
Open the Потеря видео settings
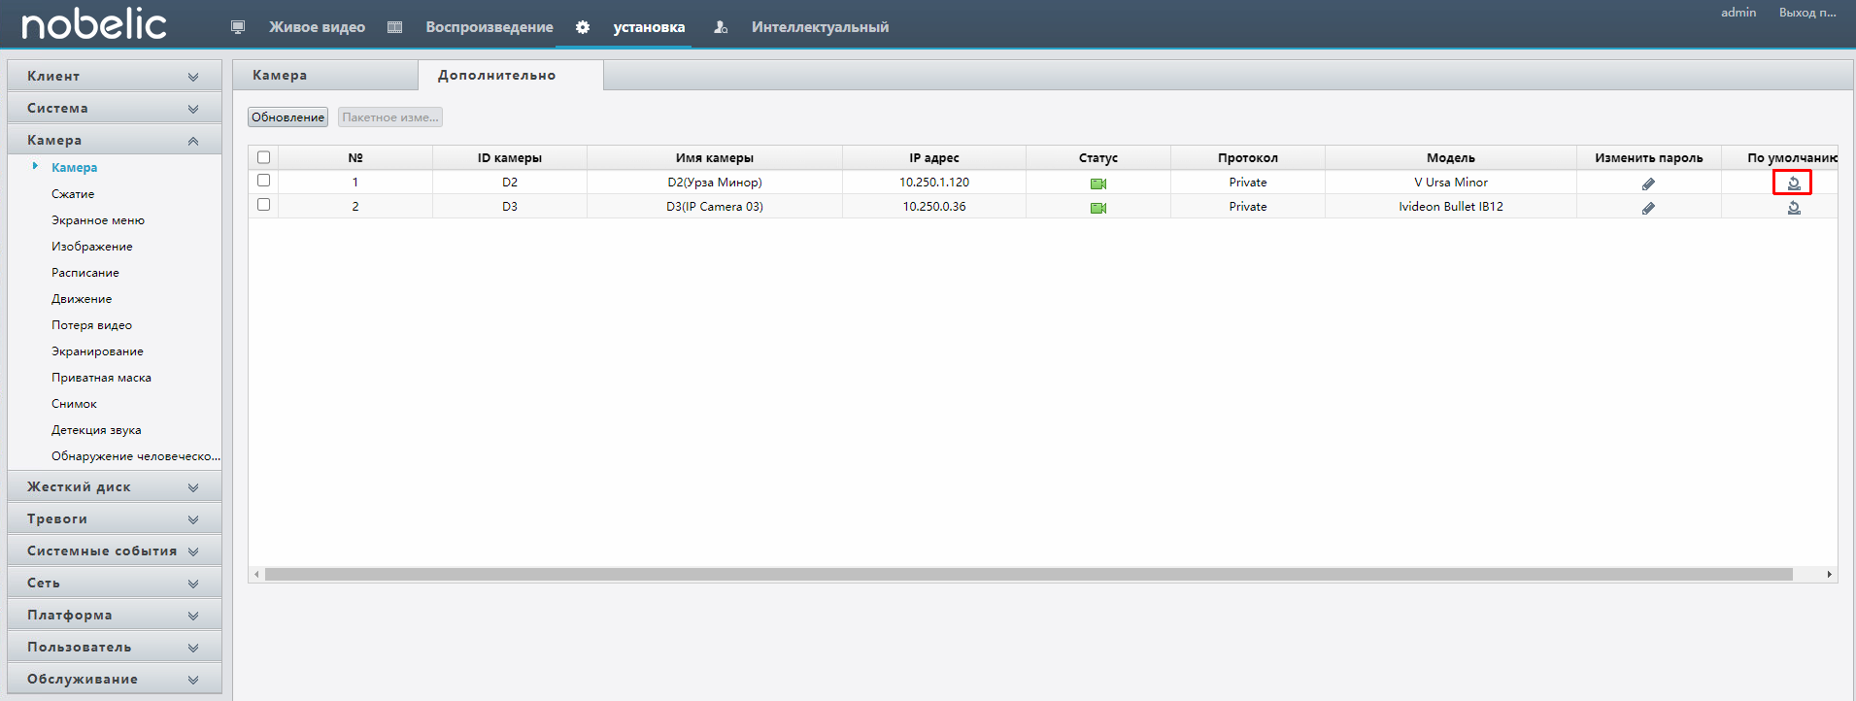pos(91,325)
